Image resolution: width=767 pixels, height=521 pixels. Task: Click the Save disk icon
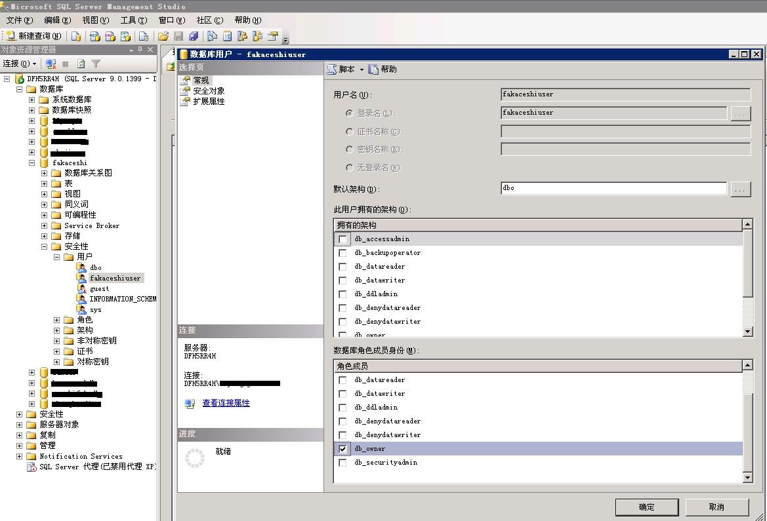point(178,36)
